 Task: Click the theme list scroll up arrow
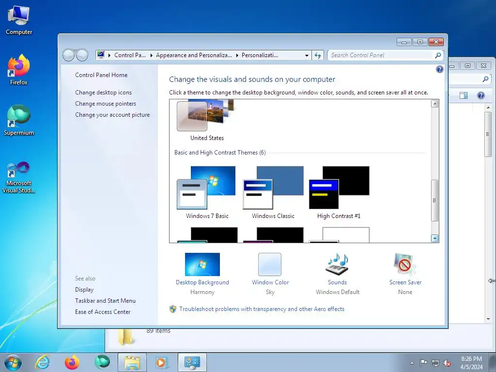[435, 104]
